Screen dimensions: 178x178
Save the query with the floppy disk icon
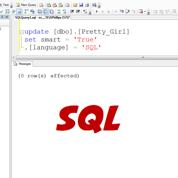(x=81, y=5)
